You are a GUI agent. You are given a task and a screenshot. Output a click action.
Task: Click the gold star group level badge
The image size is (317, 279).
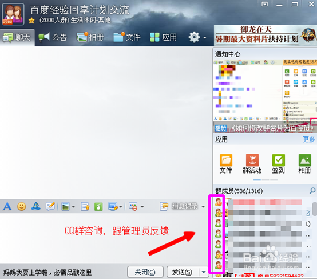click(x=31, y=21)
